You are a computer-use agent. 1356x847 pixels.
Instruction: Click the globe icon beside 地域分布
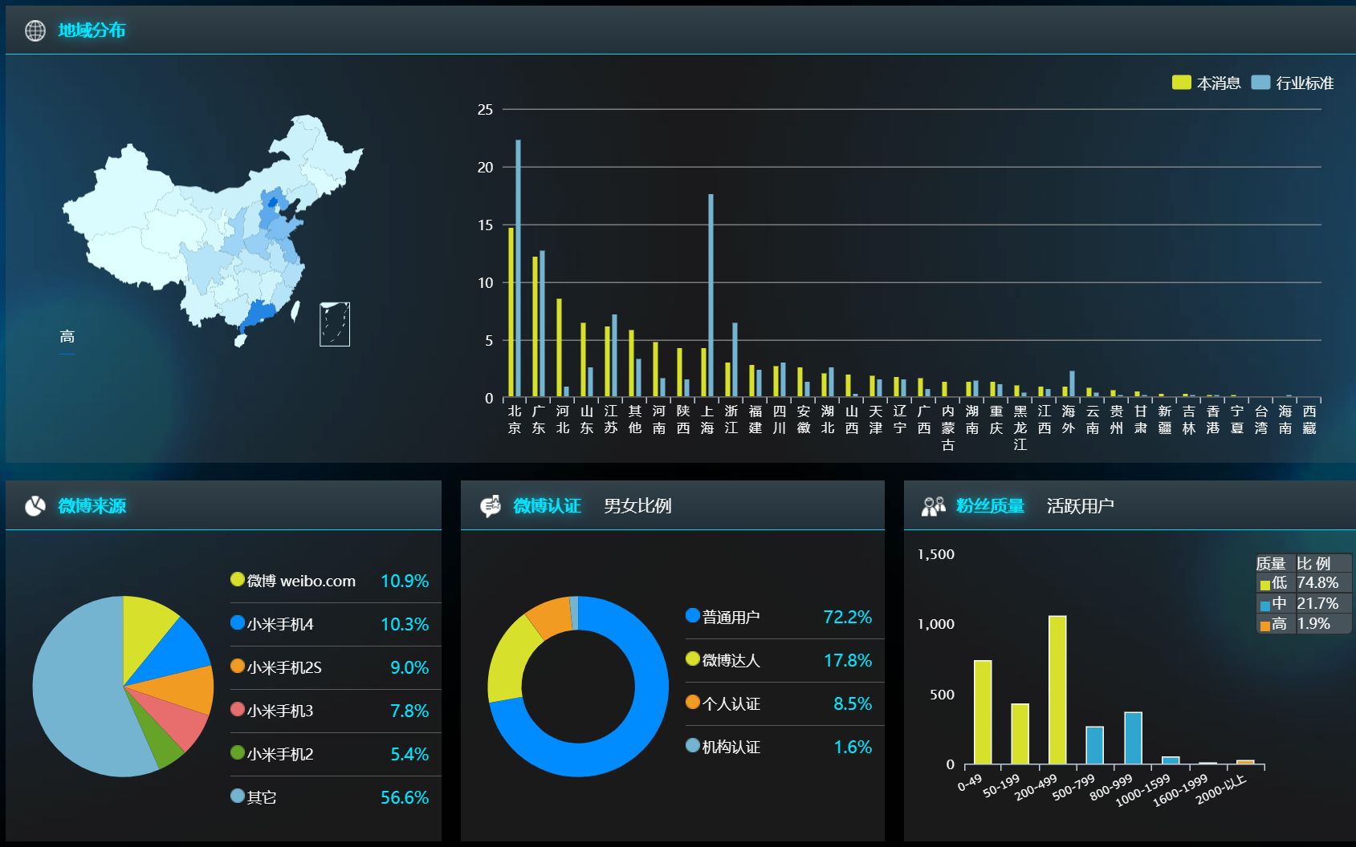[x=35, y=30]
